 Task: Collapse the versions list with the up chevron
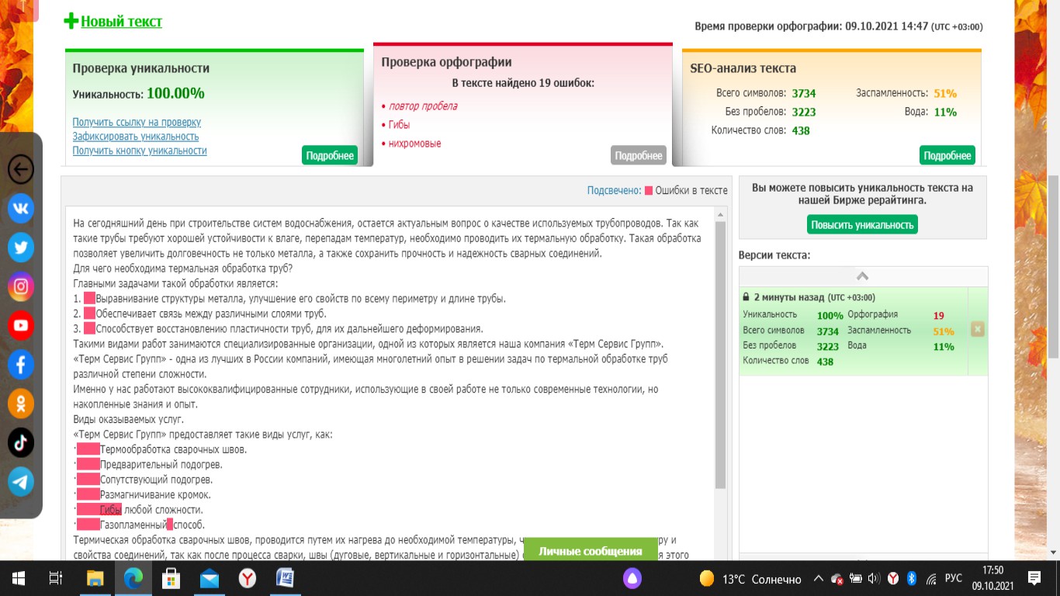click(863, 276)
